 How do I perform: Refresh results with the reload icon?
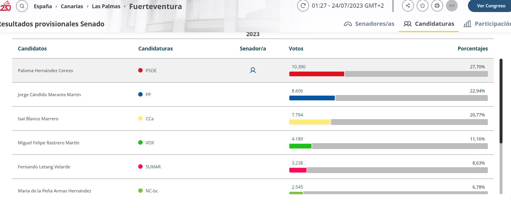click(x=303, y=6)
